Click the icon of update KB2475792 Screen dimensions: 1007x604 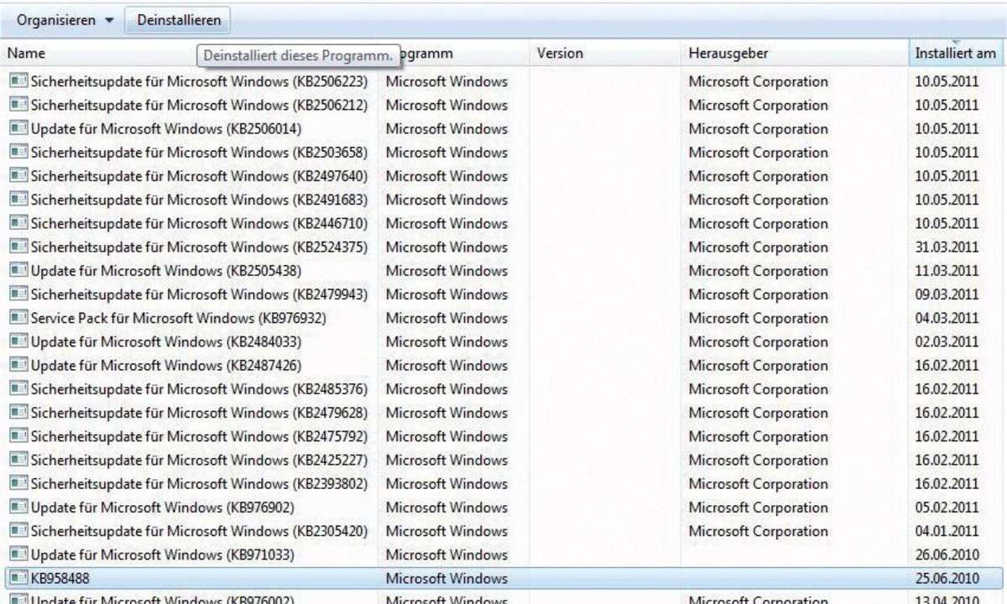(x=18, y=436)
